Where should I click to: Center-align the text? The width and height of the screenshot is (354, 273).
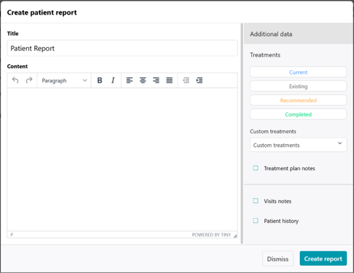[143, 80]
